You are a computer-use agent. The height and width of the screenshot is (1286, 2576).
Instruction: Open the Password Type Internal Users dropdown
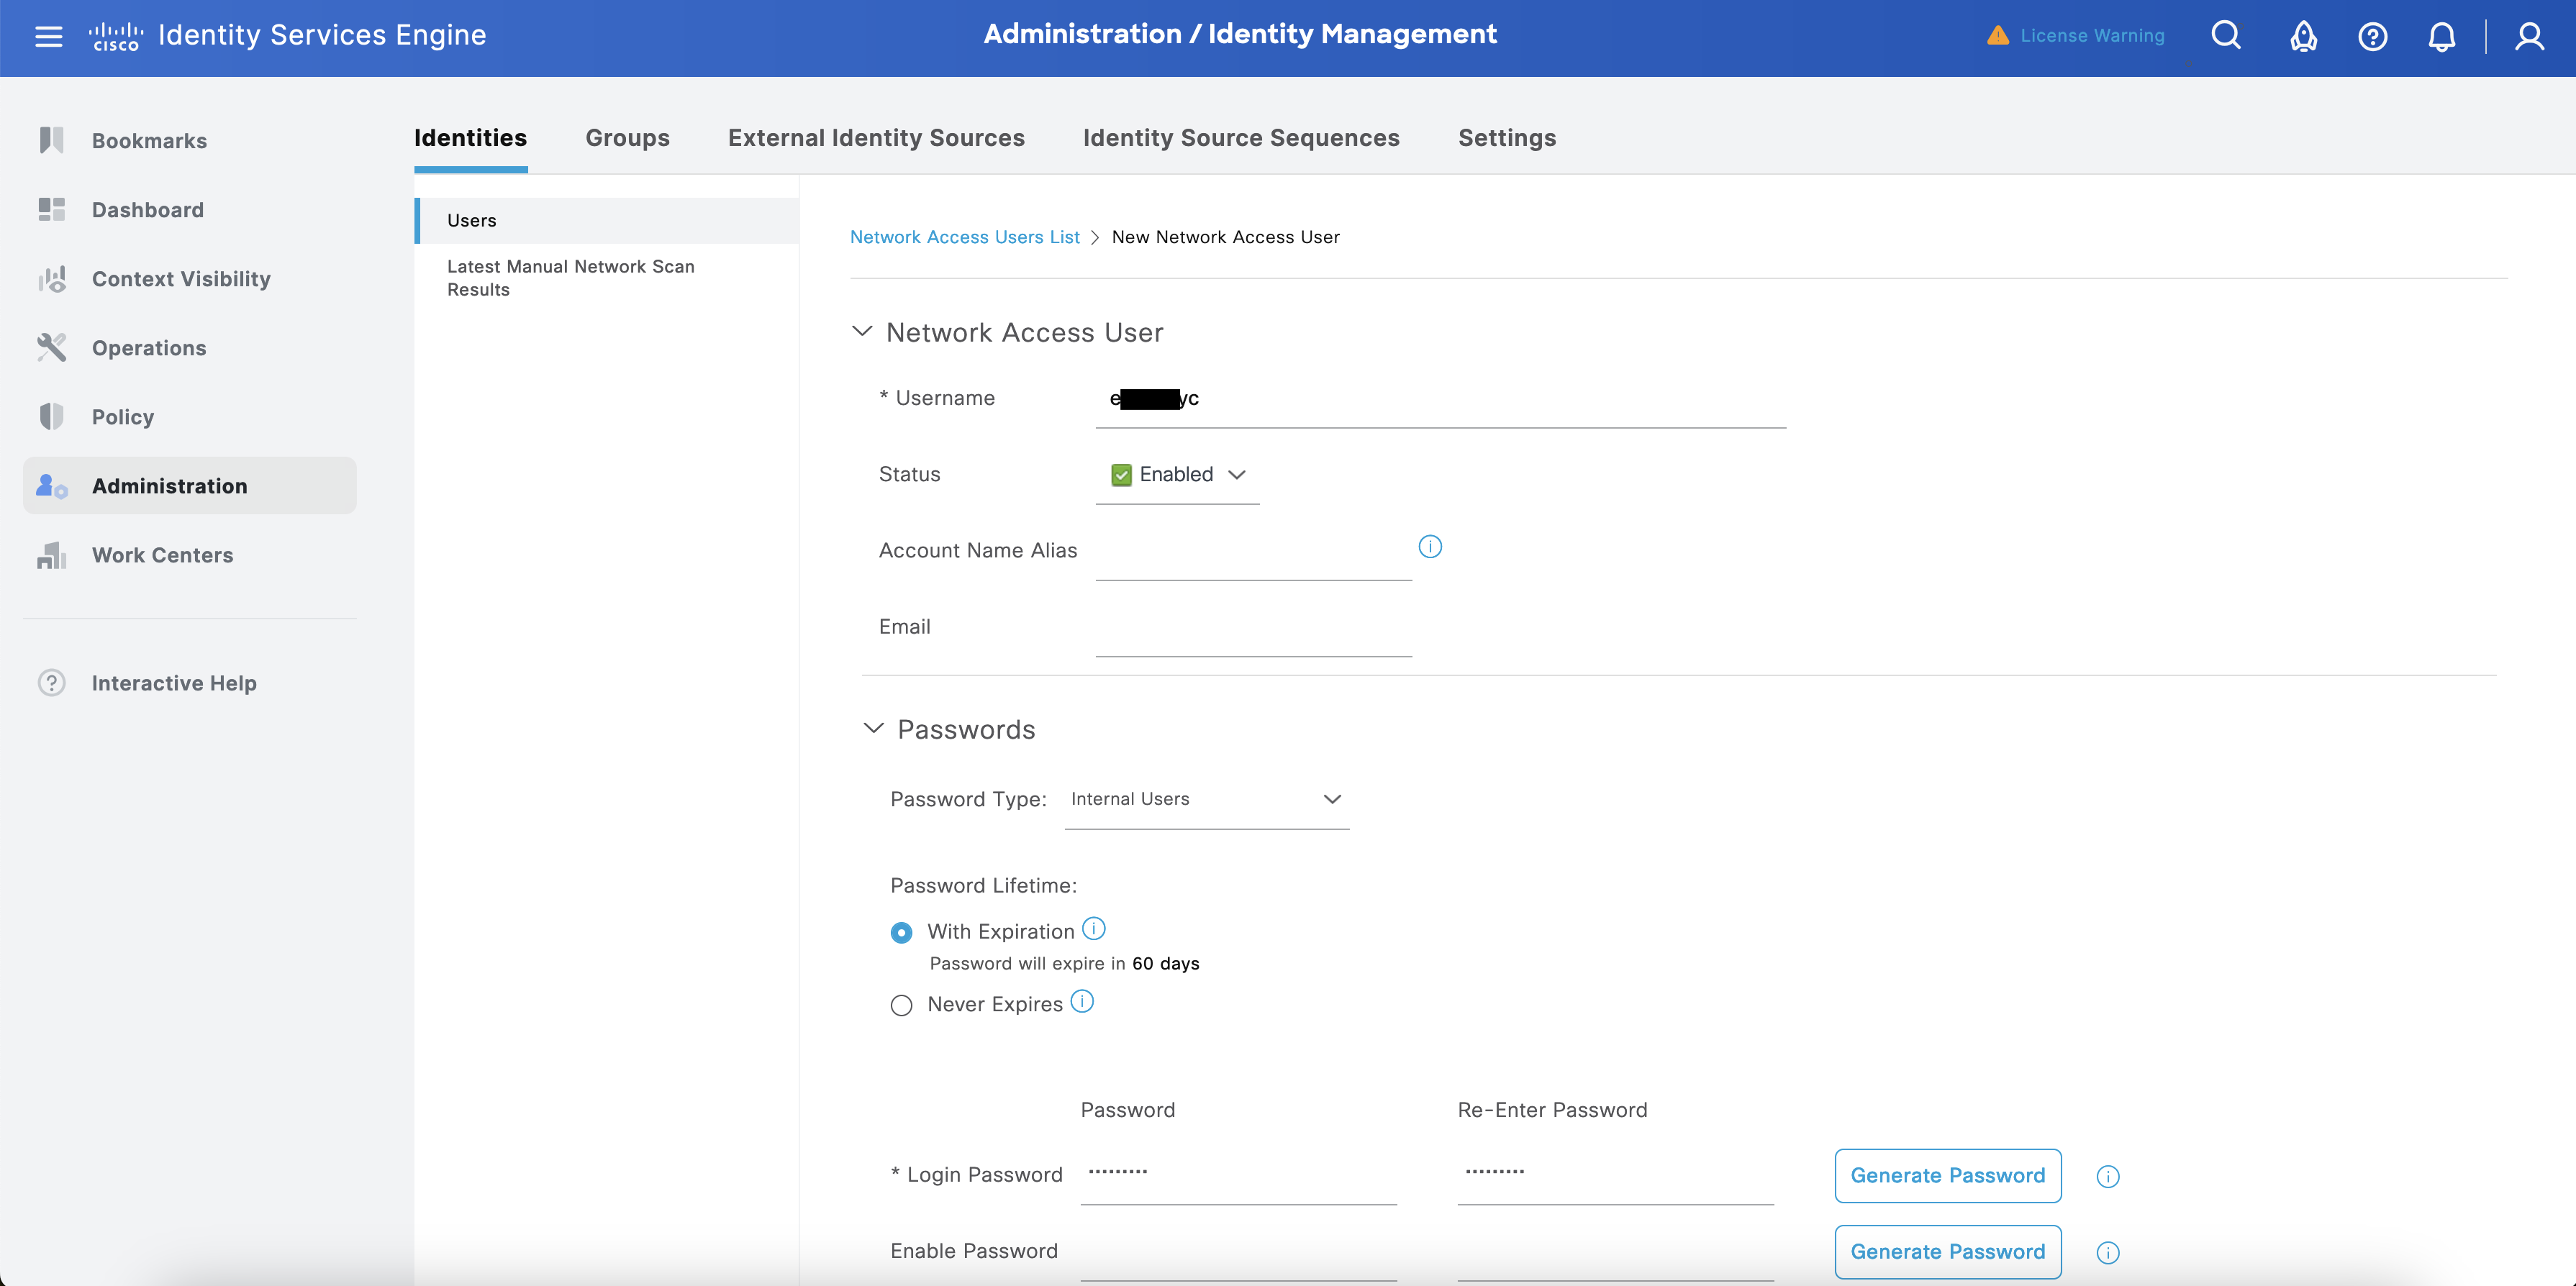pyautogui.click(x=1206, y=799)
